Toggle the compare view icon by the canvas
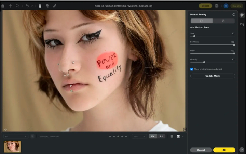Viewport: 246px width, 154px height. click(x=185, y=129)
